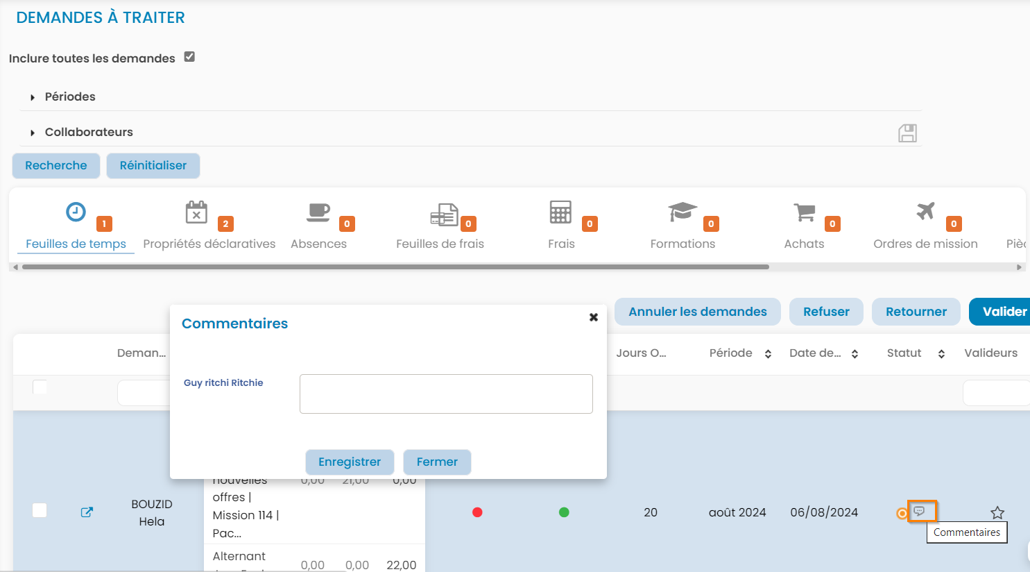Click the save filter floppy disk icon

[907, 133]
